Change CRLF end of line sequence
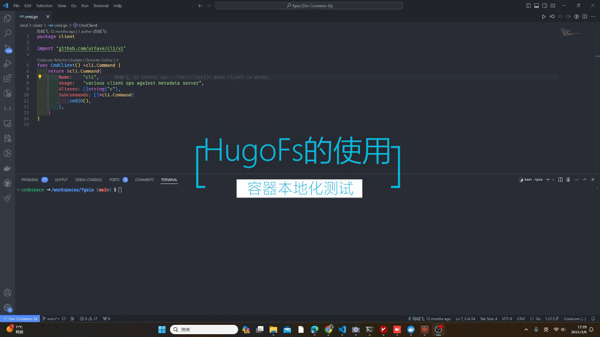Image resolution: width=600 pixels, height=337 pixels. pyautogui.click(x=521, y=319)
